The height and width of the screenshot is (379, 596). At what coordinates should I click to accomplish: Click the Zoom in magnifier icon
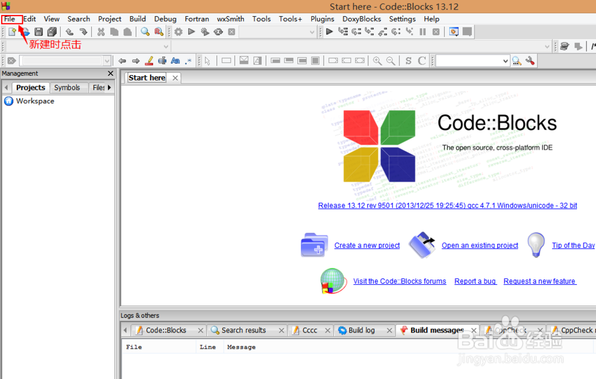[x=377, y=61]
